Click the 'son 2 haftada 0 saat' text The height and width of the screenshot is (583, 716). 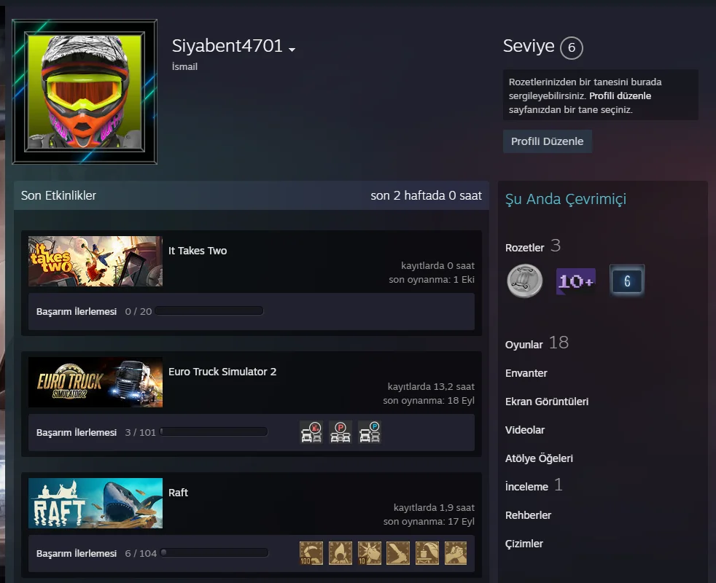tap(426, 195)
